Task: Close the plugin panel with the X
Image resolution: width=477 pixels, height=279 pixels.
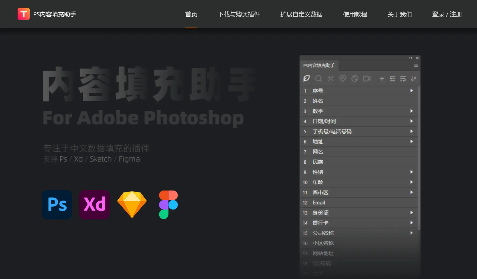Action: pos(417,58)
